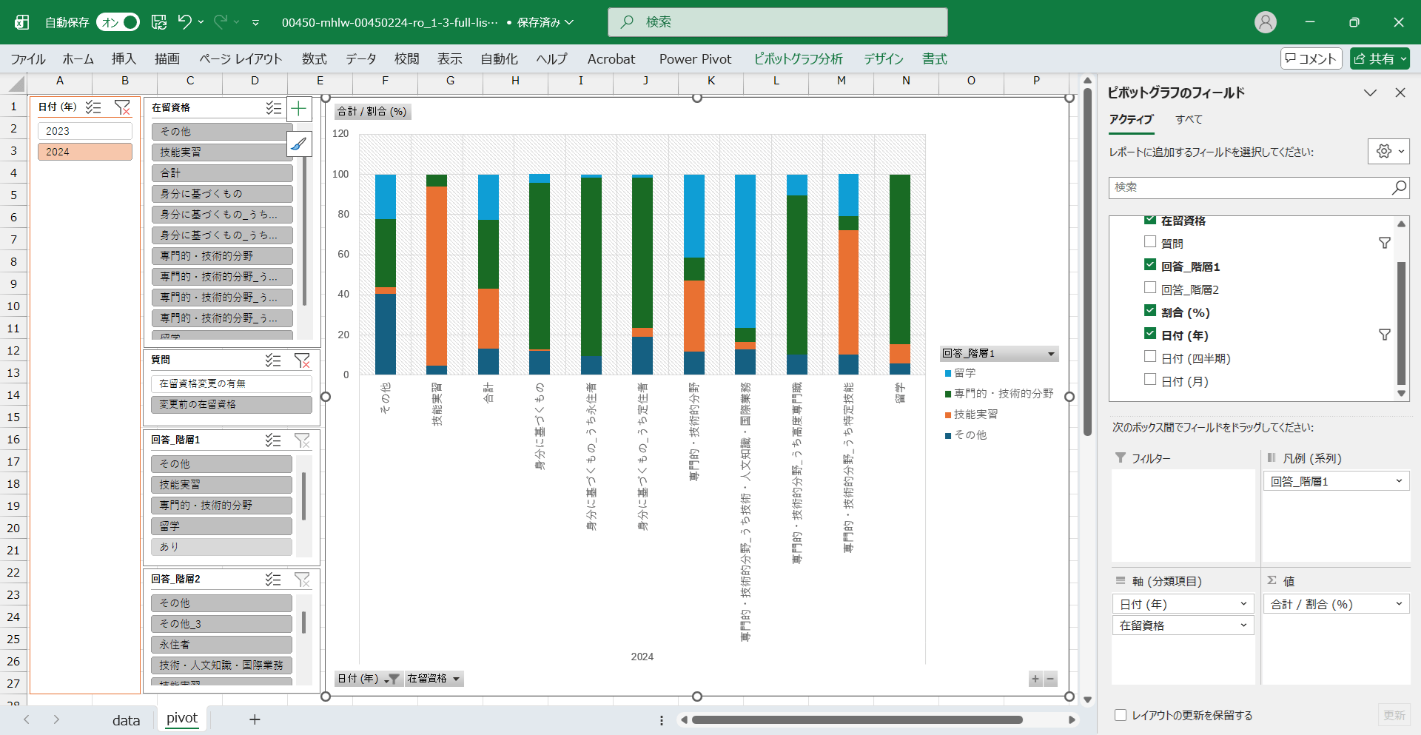Uncheck the 割合 (%) field checkbox
The image size is (1421, 735).
1150,311
